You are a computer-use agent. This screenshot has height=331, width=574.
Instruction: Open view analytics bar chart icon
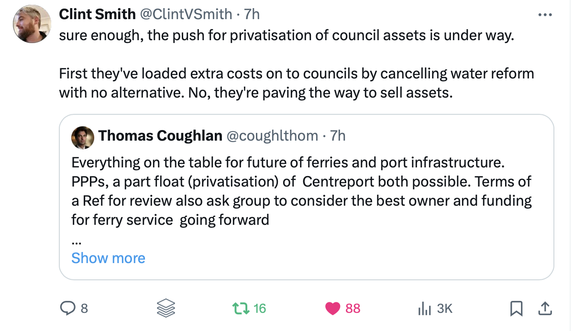click(x=424, y=309)
